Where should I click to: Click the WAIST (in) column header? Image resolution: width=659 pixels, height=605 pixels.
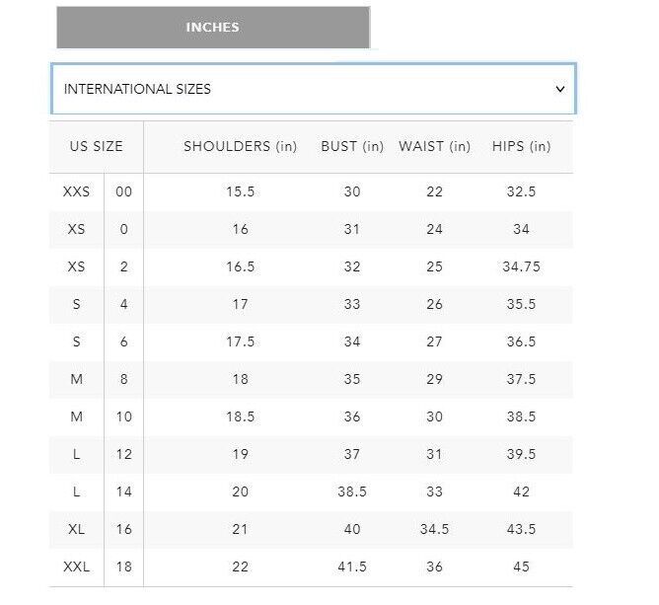[x=435, y=146]
